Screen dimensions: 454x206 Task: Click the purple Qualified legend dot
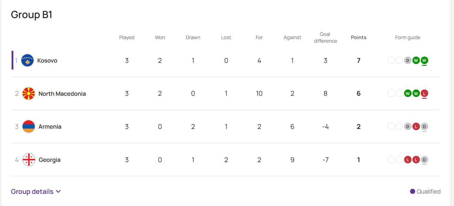tap(412, 191)
